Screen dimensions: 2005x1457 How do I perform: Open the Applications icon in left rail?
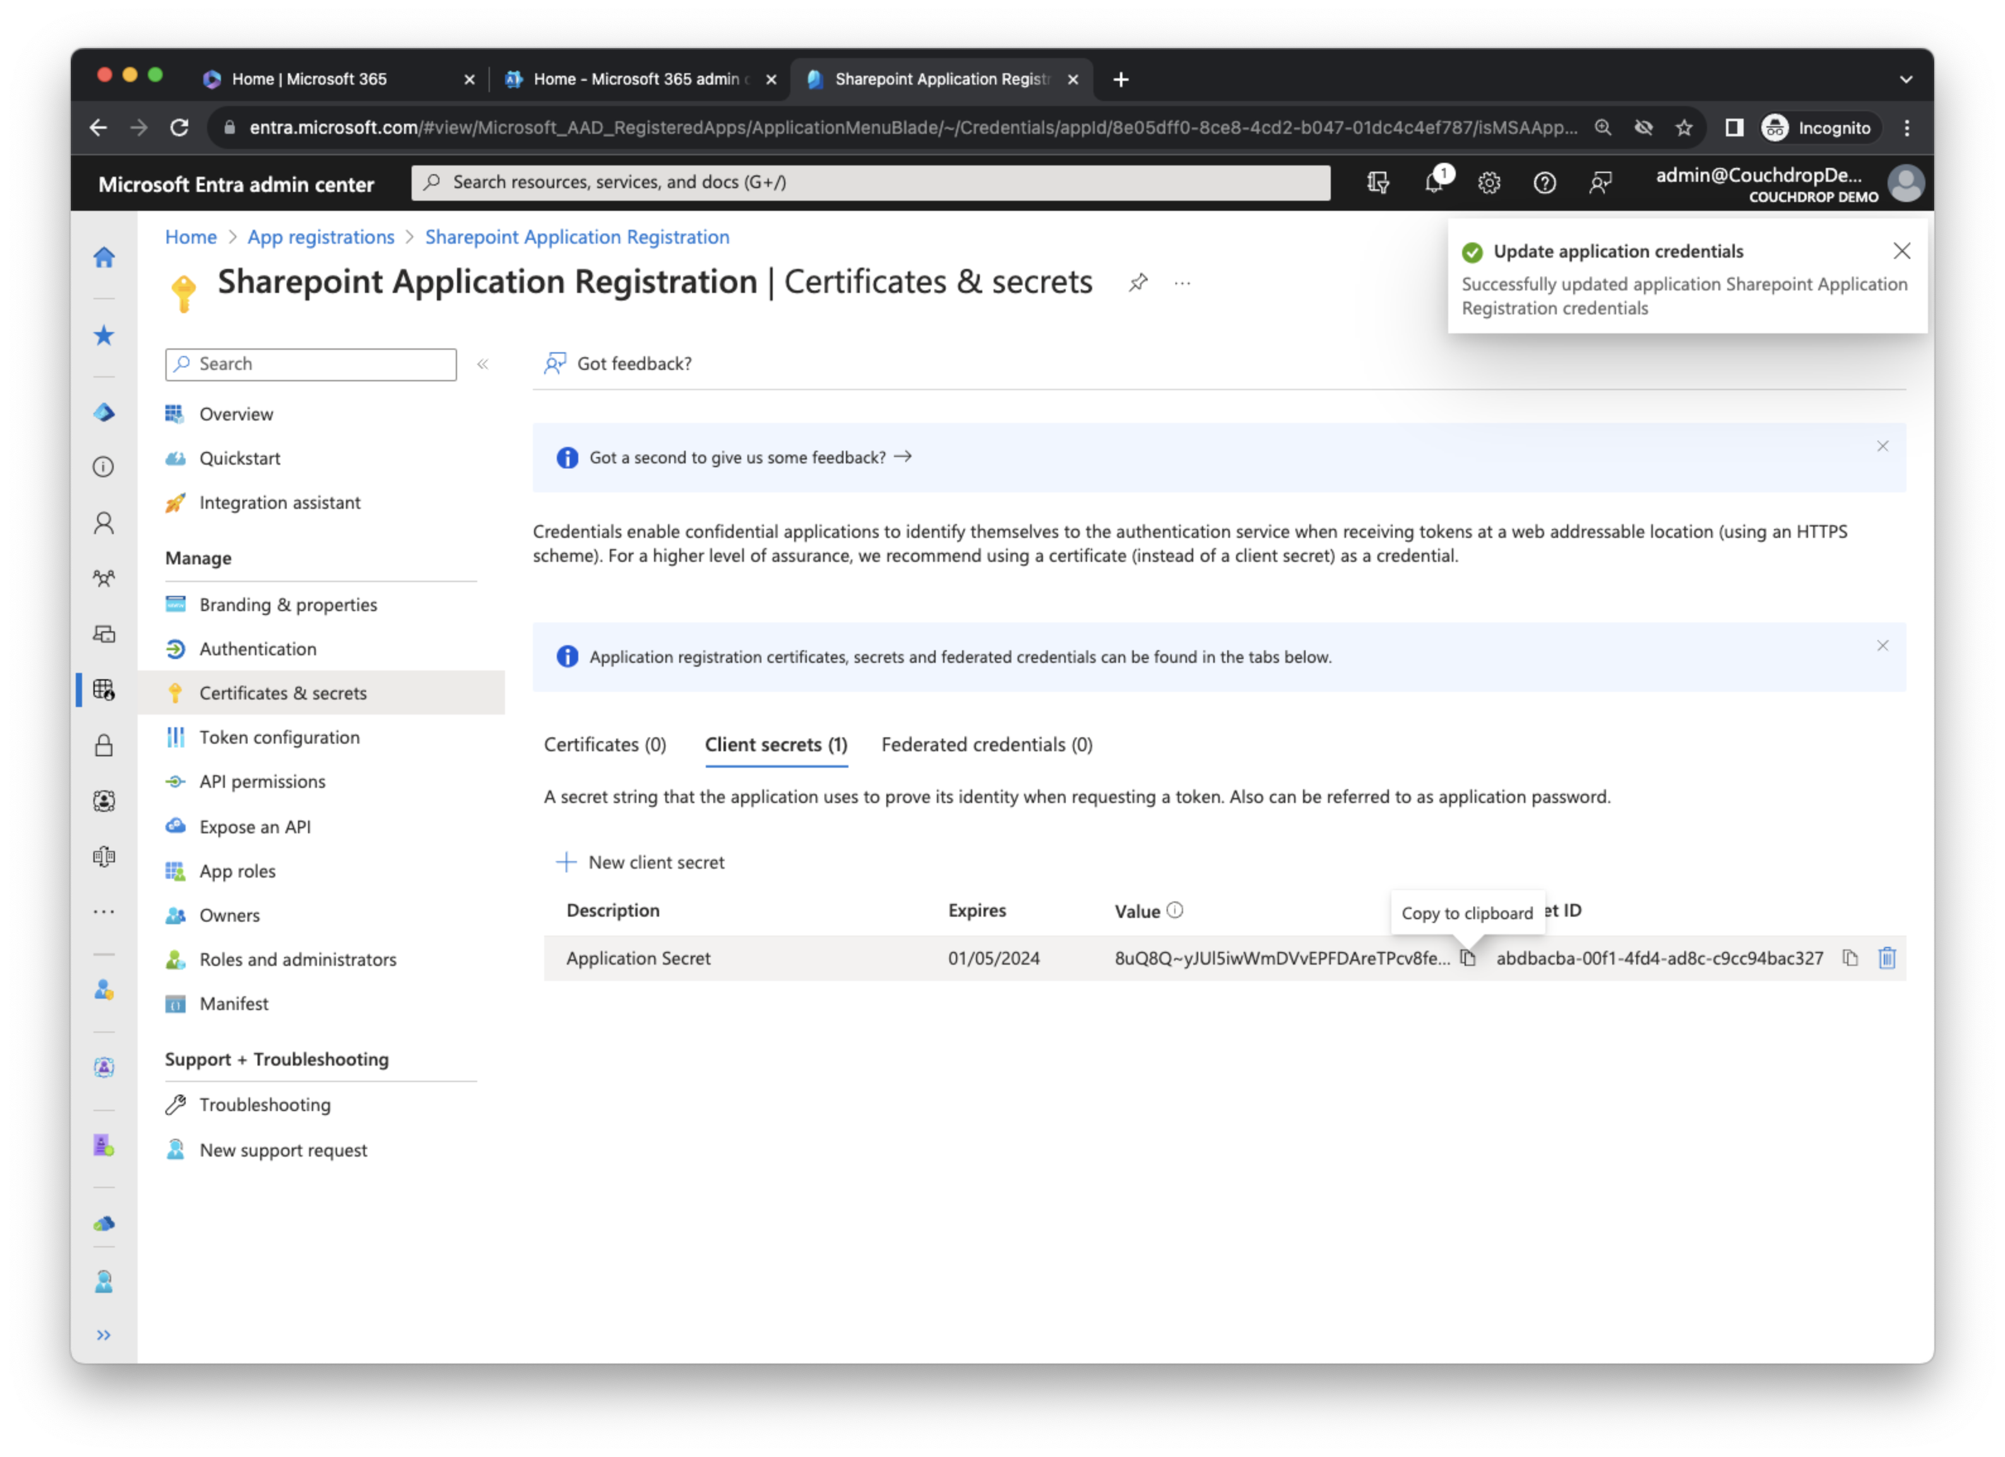tap(104, 689)
